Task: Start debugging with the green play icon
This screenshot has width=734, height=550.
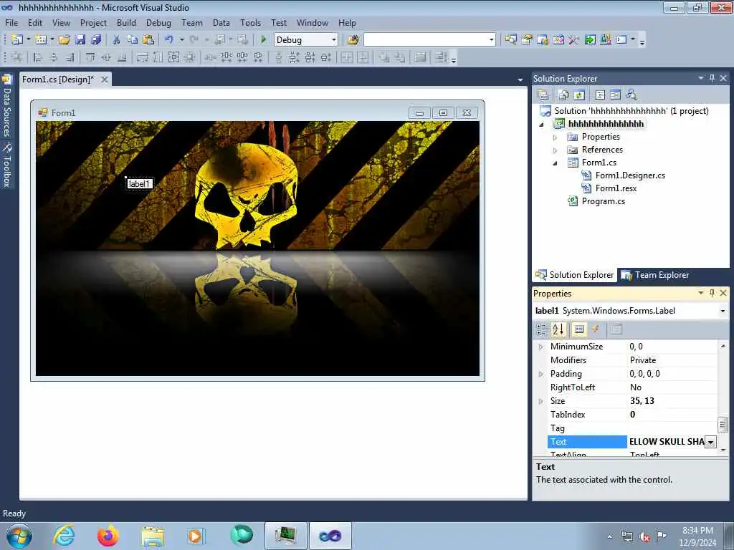Action: click(x=264, y=40)
